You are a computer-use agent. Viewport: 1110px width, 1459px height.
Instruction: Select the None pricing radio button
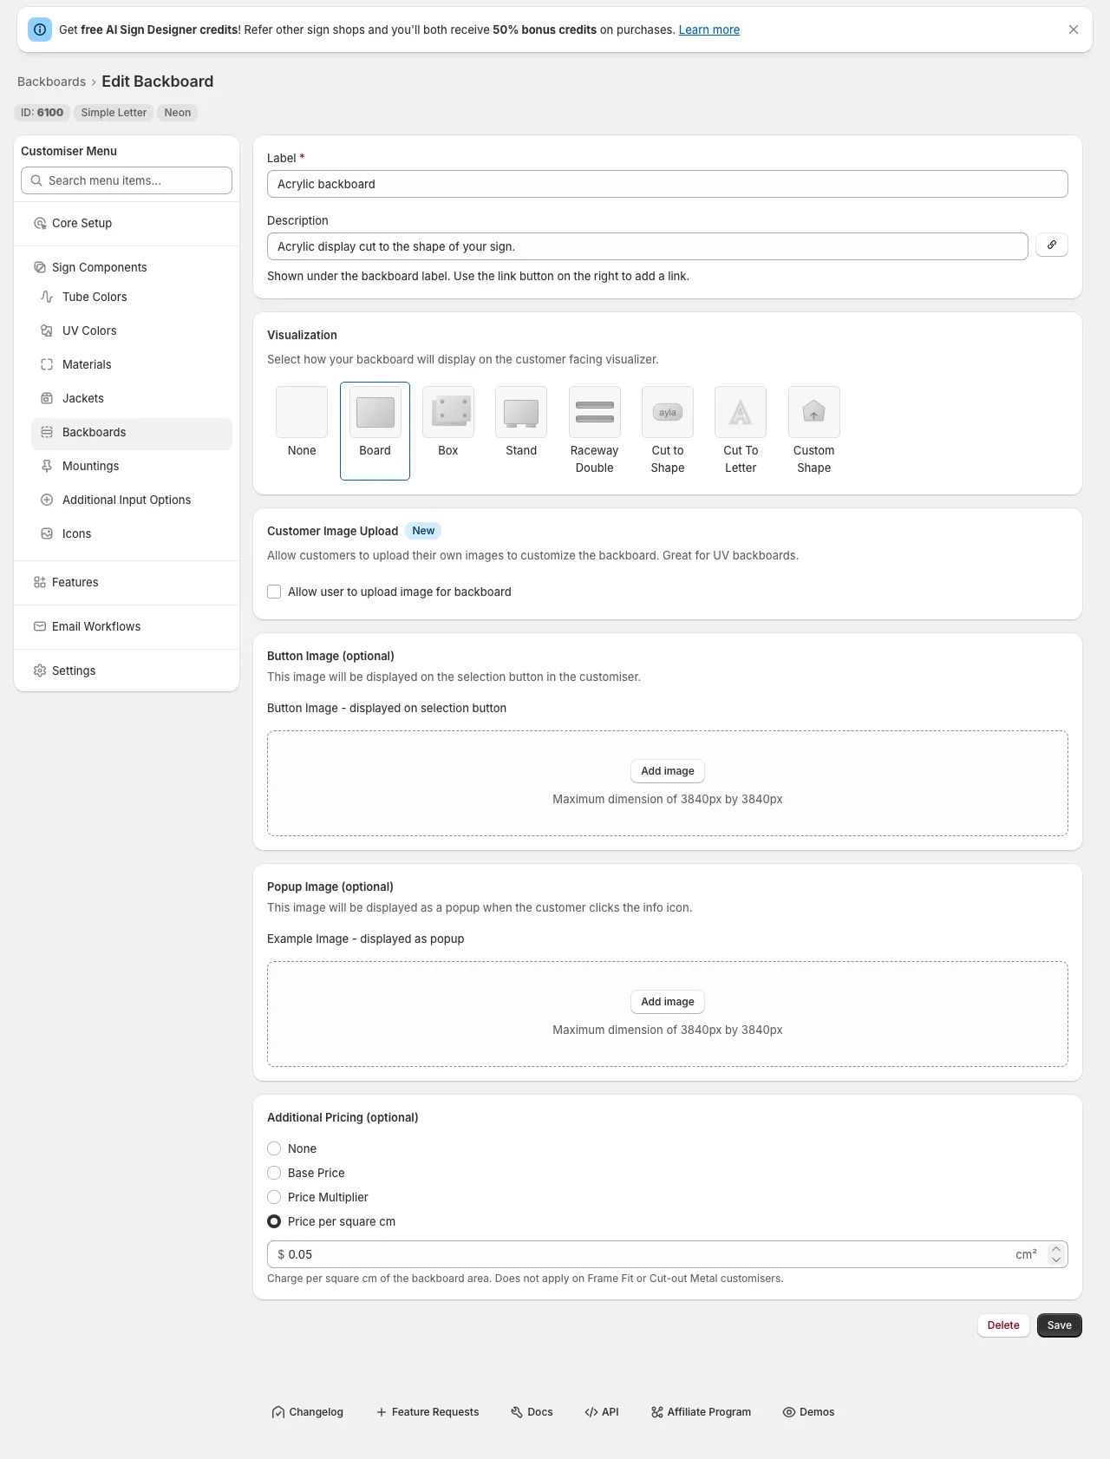pyautogui.click(x=274, y=1148)
